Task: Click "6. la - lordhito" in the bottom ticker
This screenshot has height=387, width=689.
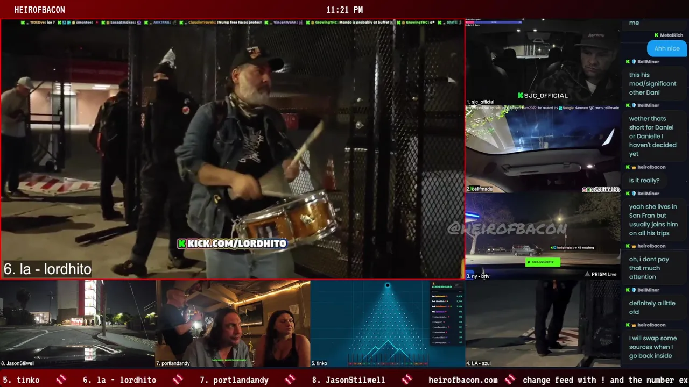Action: tap(119, 380)
